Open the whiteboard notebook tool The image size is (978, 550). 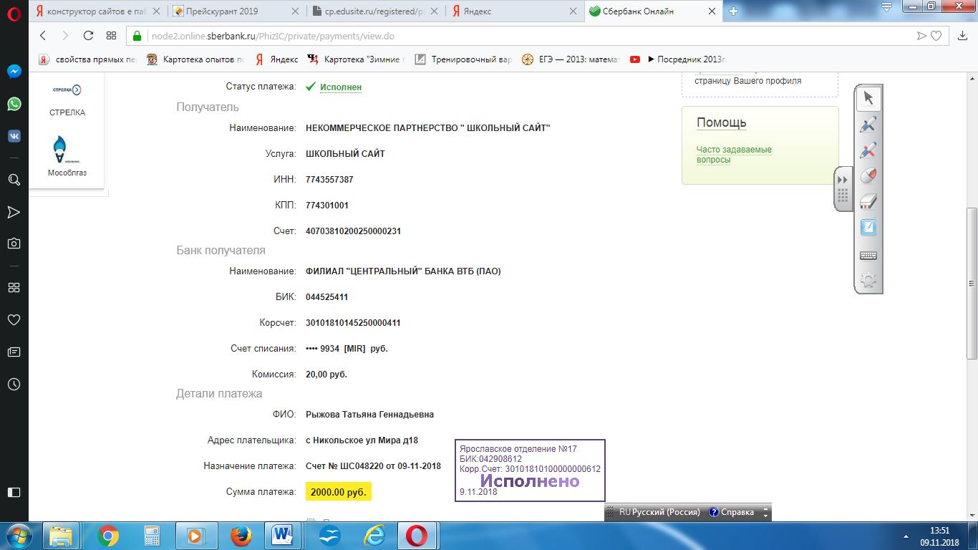point(868,228)
